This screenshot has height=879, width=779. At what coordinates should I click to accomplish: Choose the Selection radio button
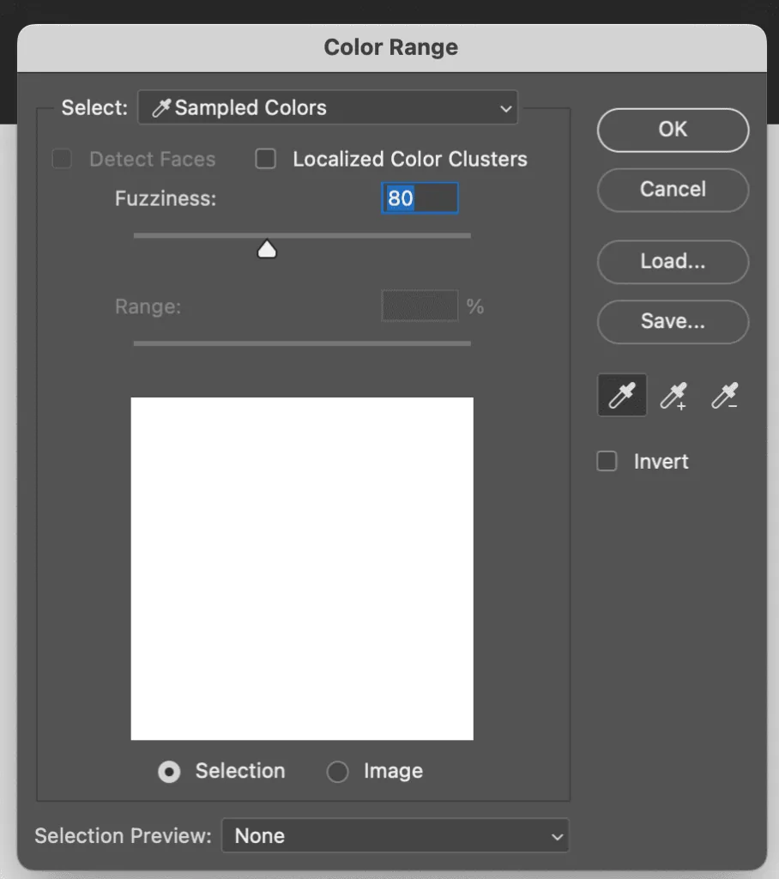click(x=169, y=772)
